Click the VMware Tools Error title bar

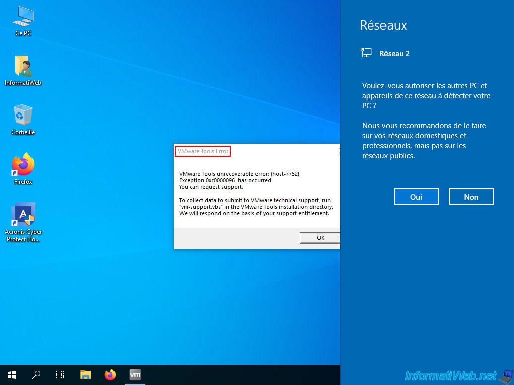pyautogui.click(x=203, y=151)
